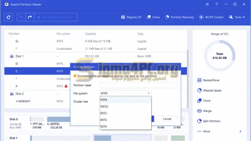This screenshot has width=251, height=141.
Task: Click the refresh icon in the toolbar
Action: click(x=9, y=17)
